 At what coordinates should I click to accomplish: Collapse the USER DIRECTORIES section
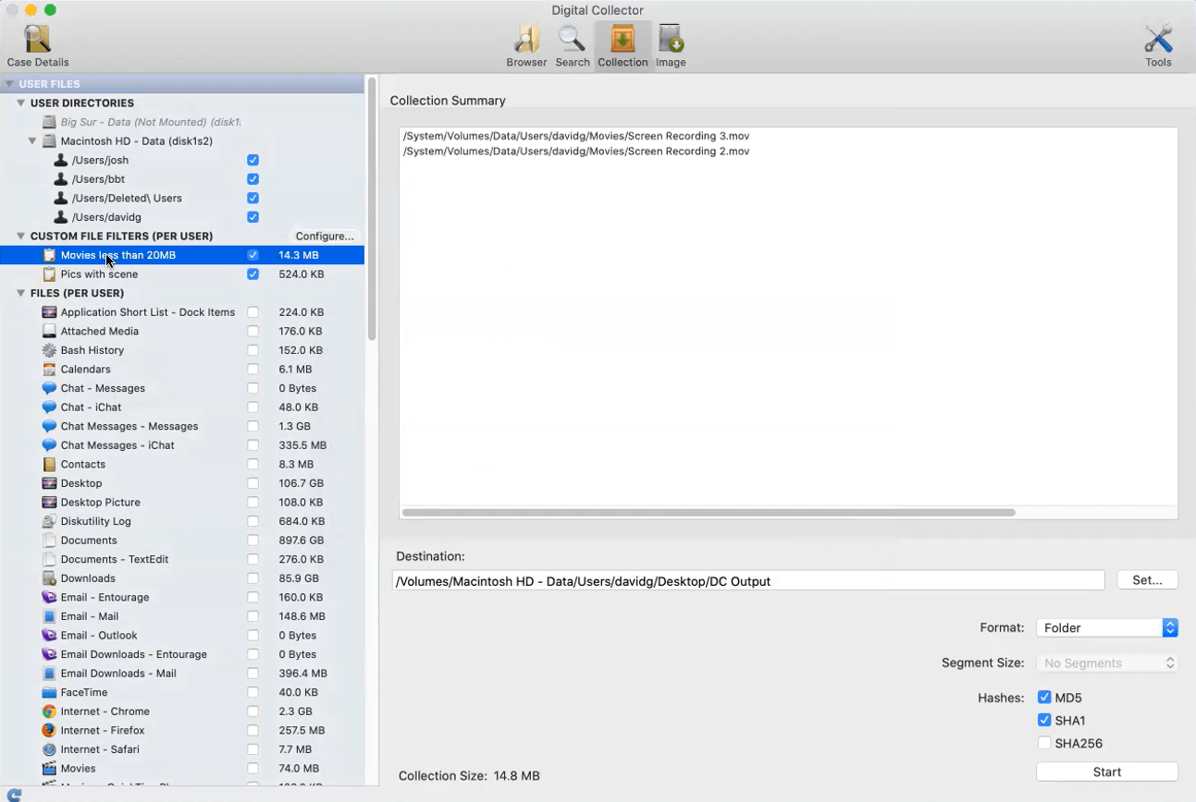click(x=20, y=103)
